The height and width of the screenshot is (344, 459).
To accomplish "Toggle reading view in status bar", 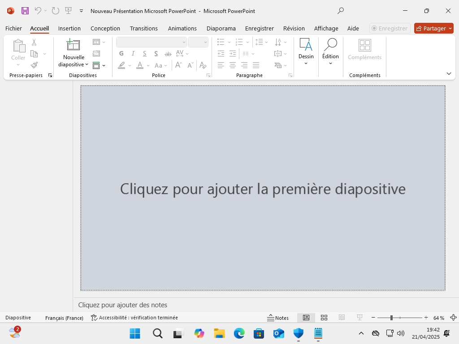I will [x=342, y=318].
